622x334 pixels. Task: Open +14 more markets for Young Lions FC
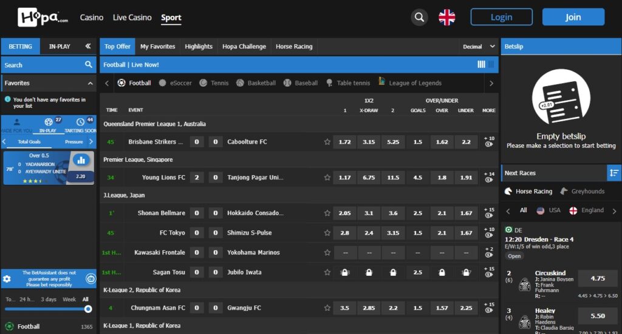(x=489, y=177)
